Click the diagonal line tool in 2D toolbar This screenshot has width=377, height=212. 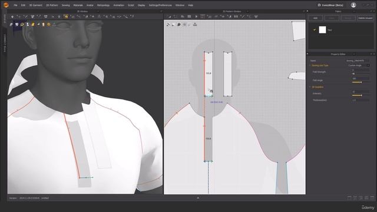[x=243, y=16]
